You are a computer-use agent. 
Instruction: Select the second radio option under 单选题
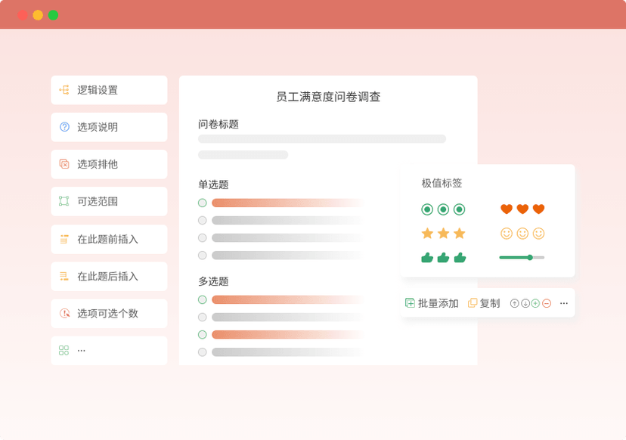pyautogui.click(x=203, y=221)
